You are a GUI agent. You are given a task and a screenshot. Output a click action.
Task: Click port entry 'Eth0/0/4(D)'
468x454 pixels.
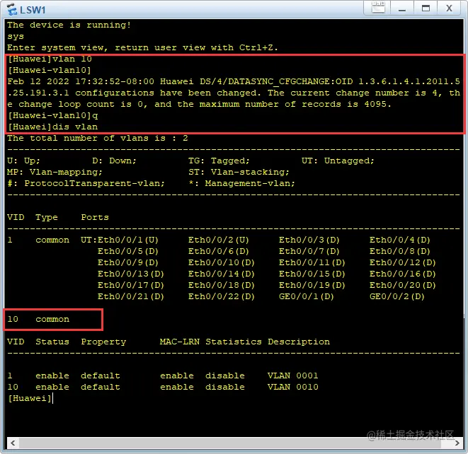click(x=400, y=240)
